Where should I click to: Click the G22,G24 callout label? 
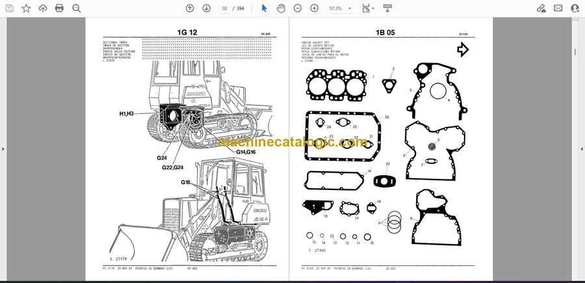click(x=173, y=168)
